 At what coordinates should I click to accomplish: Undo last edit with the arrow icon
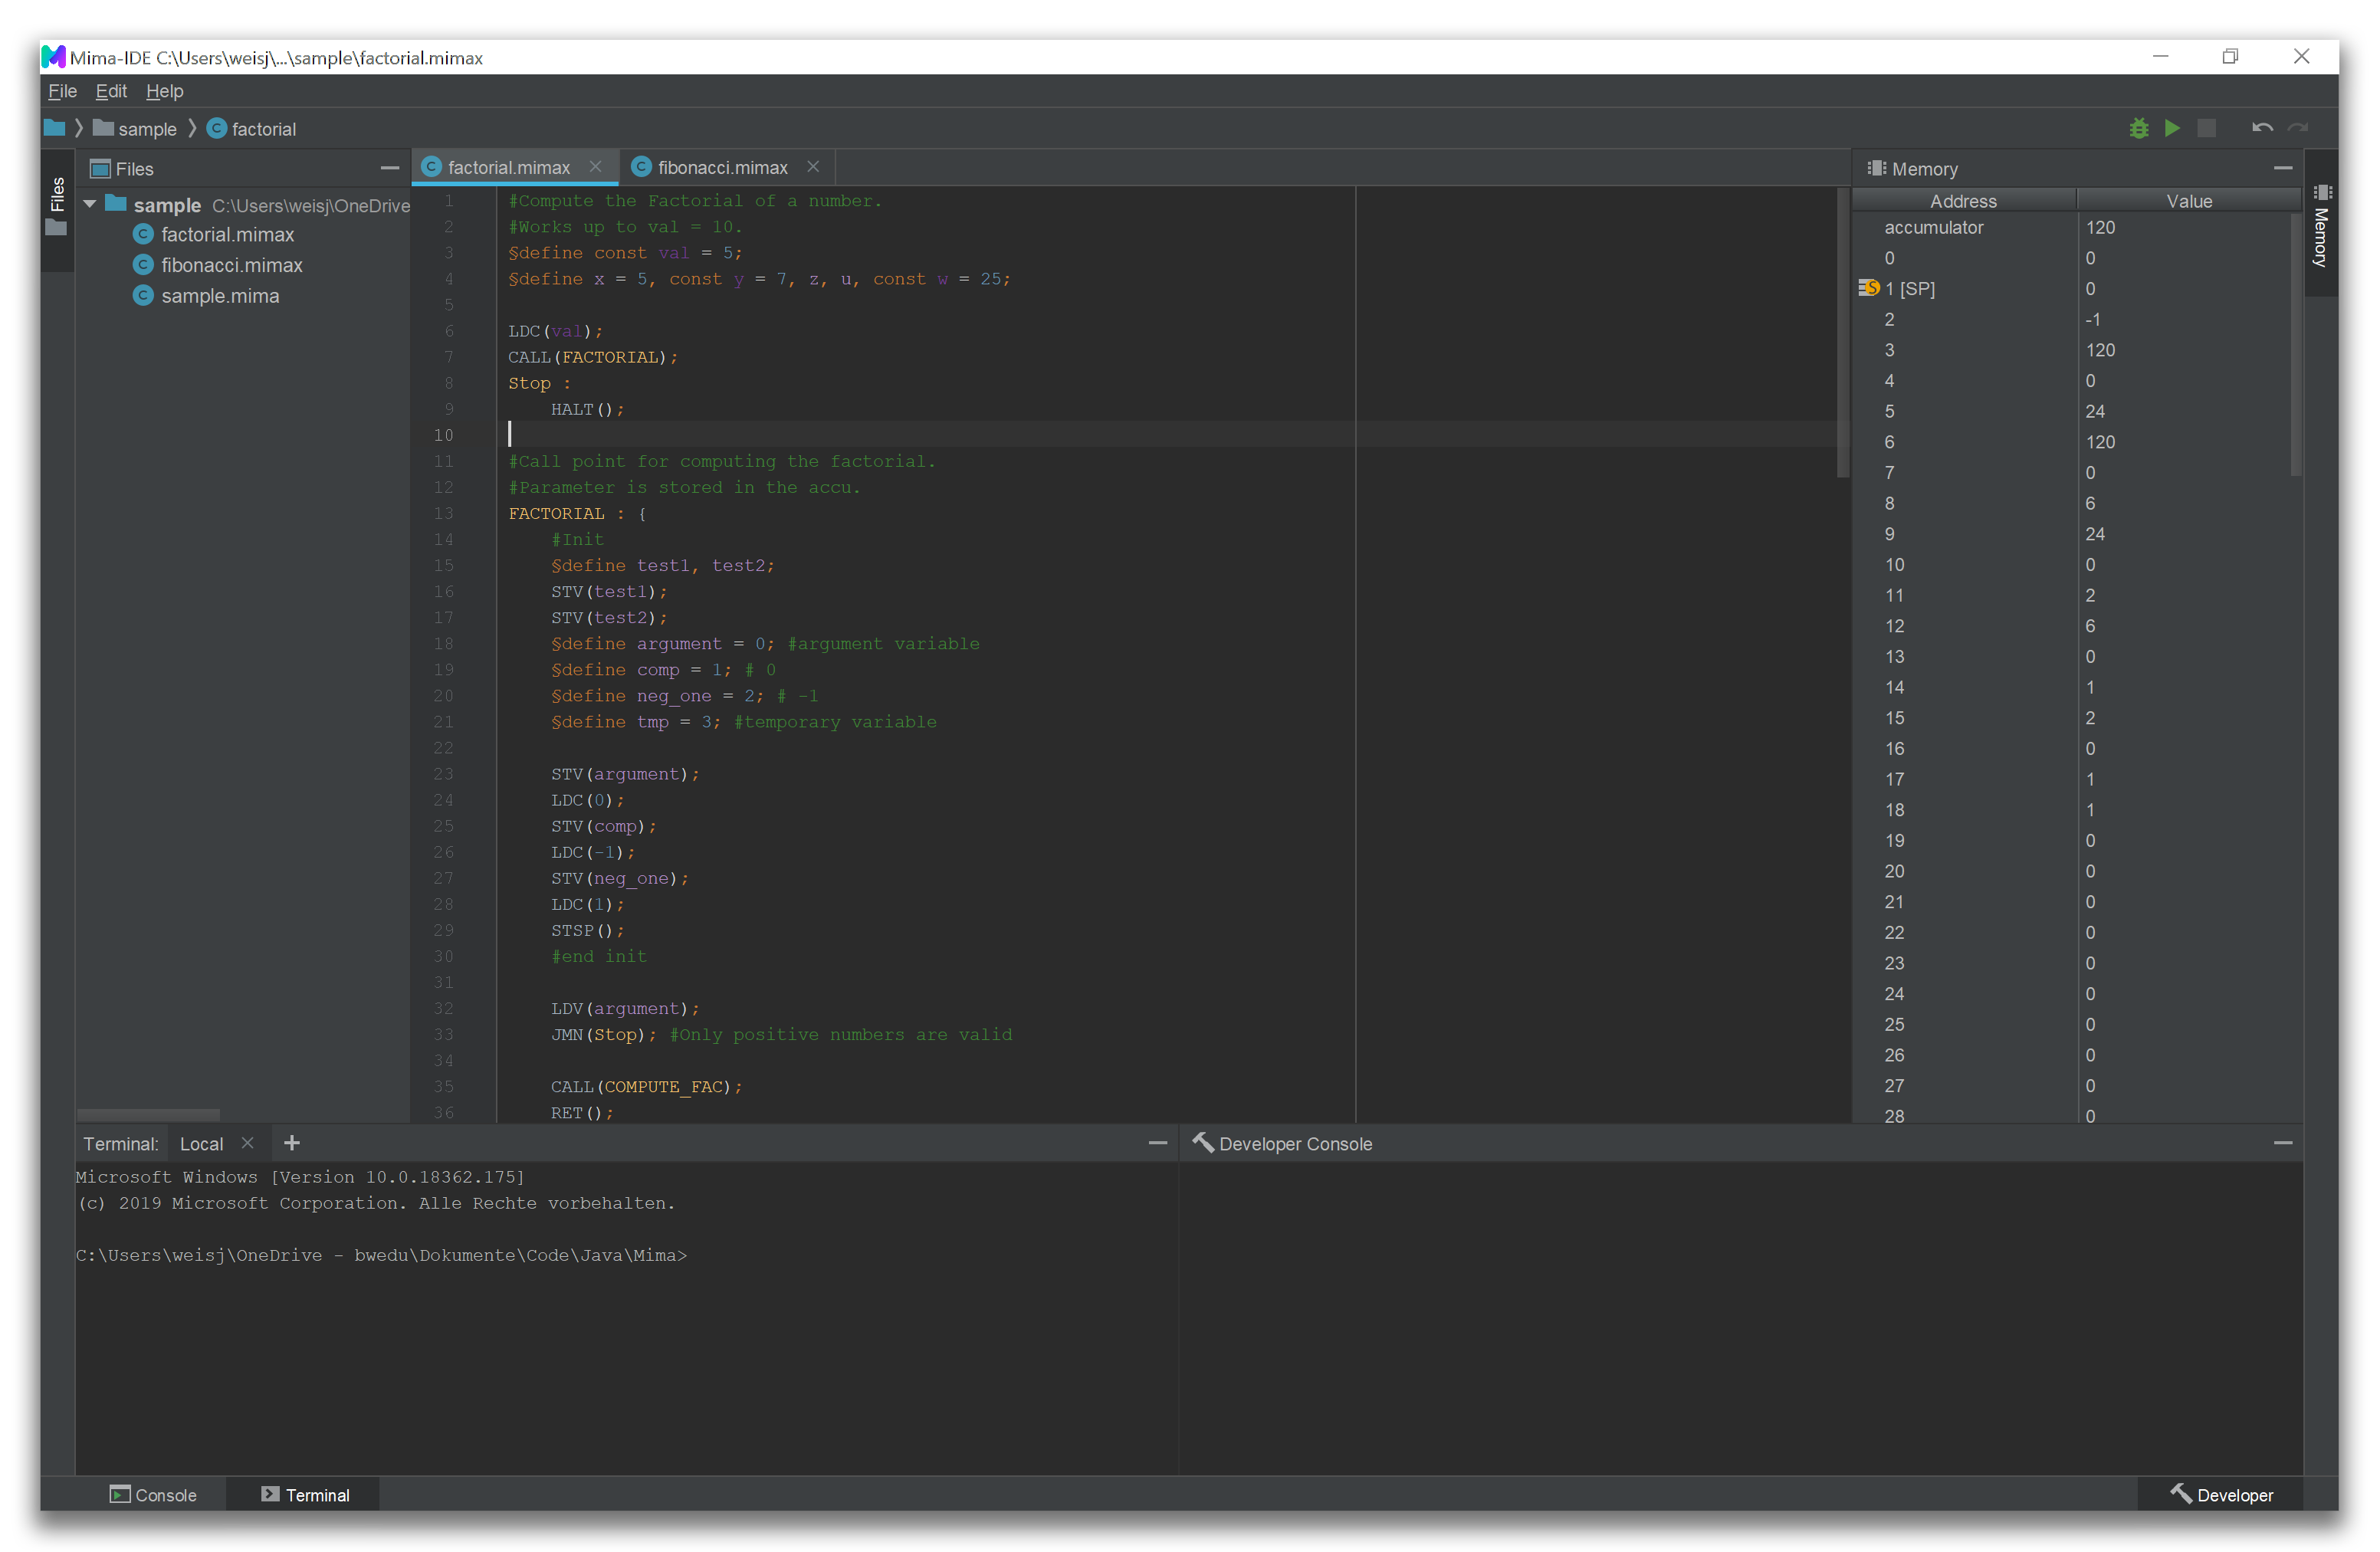tap(2262, 128)
